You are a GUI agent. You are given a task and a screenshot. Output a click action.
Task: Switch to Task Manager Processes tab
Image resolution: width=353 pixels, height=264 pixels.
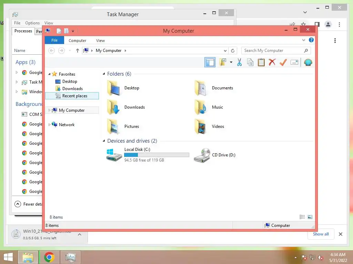(x=23, y=31)
